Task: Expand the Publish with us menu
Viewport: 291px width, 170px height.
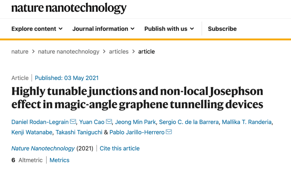Action: tap(169, 29)
